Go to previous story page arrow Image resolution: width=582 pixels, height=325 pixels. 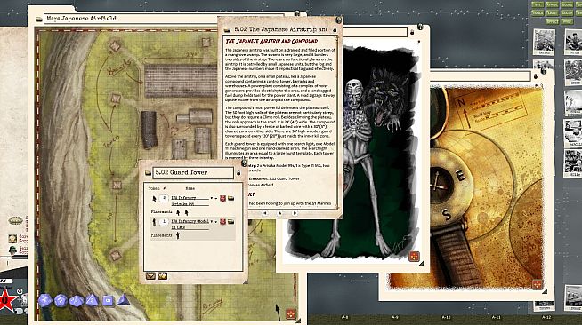point(264,213)
